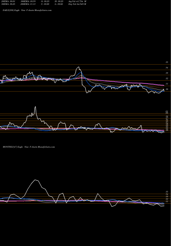The height and width of the screenshot is (246, 171).
Task: Click the 15 price label on daily chart axis
Action: (167, 62)
